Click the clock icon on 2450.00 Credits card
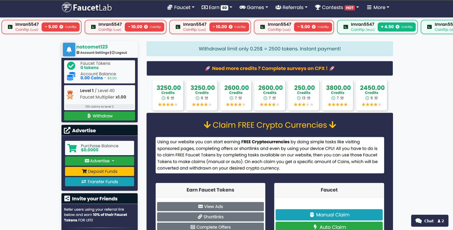 (367, 98)
